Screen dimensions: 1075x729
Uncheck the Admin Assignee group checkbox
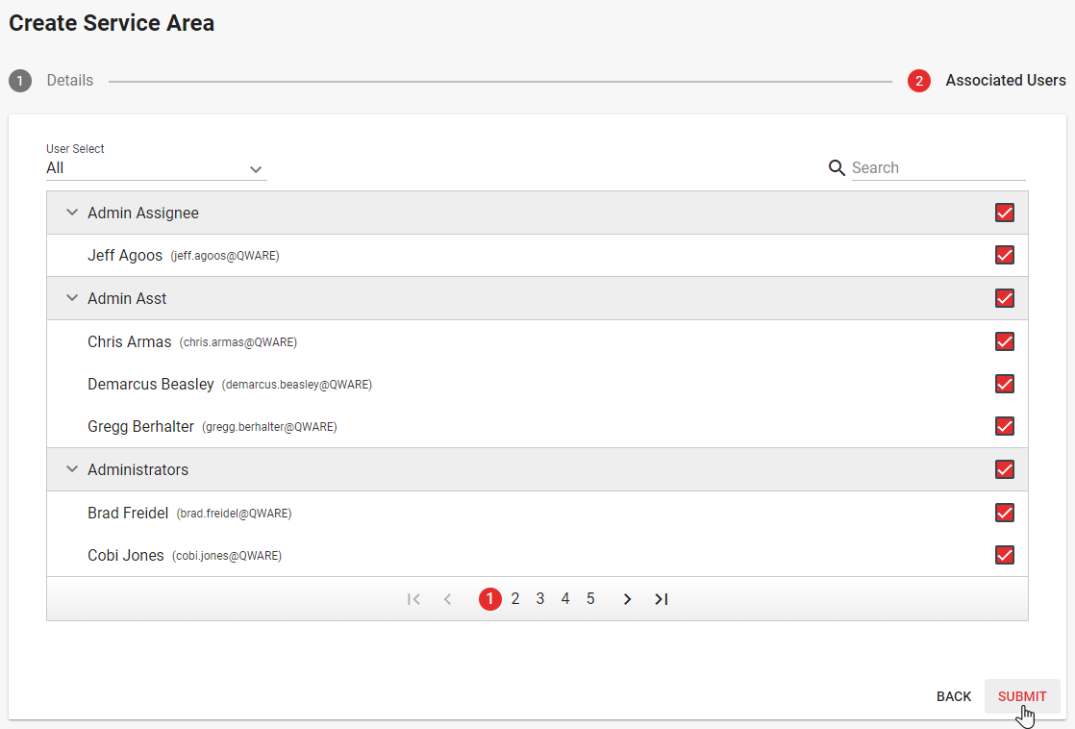point(1005,213)
